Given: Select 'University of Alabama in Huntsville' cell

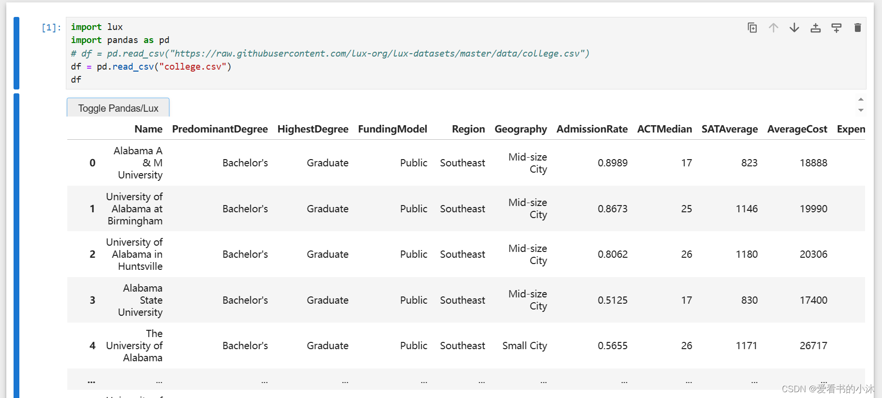Looking at the screenshot, I should coord(134,254).
